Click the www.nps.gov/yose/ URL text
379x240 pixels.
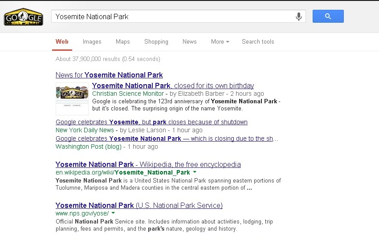(82, 213)
